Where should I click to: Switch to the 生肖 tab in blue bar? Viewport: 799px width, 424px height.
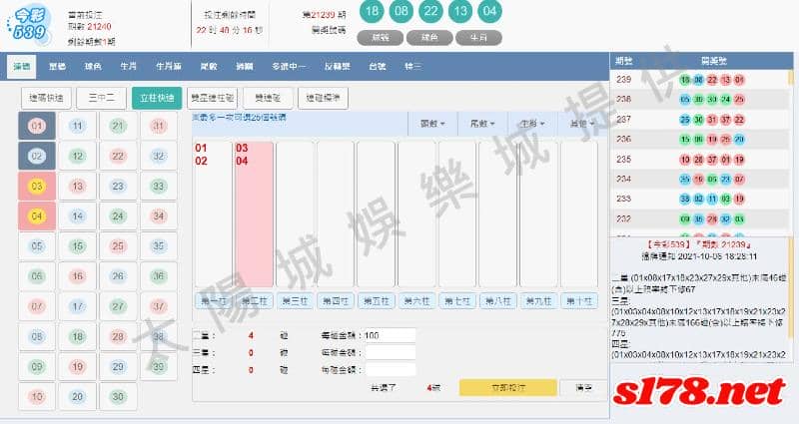point(128,66)
